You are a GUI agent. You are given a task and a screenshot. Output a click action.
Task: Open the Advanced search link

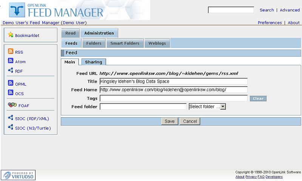290,10
